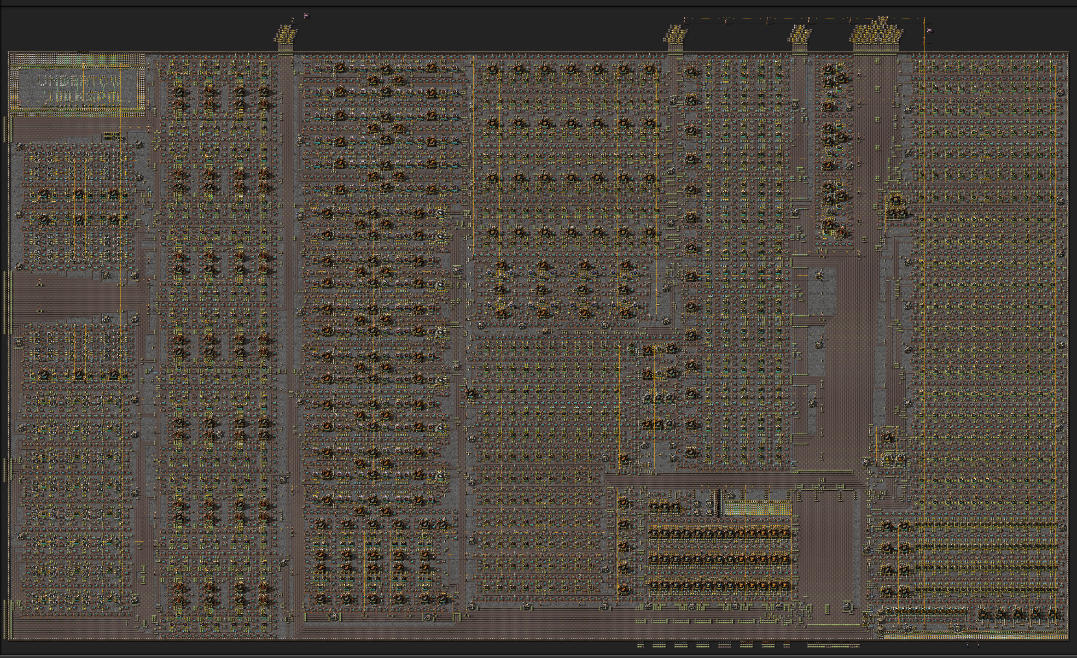Click the leftmost cluster protruding above the top wall

point(286,34)
